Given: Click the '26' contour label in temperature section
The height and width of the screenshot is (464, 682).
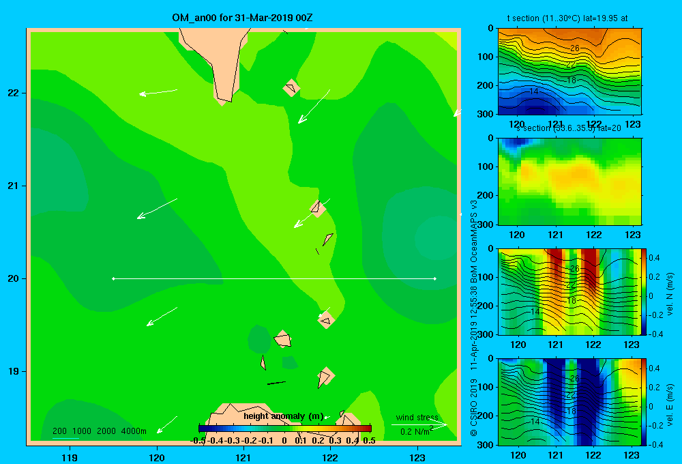Looking at the screenshot, I should (x=574, y=48).
